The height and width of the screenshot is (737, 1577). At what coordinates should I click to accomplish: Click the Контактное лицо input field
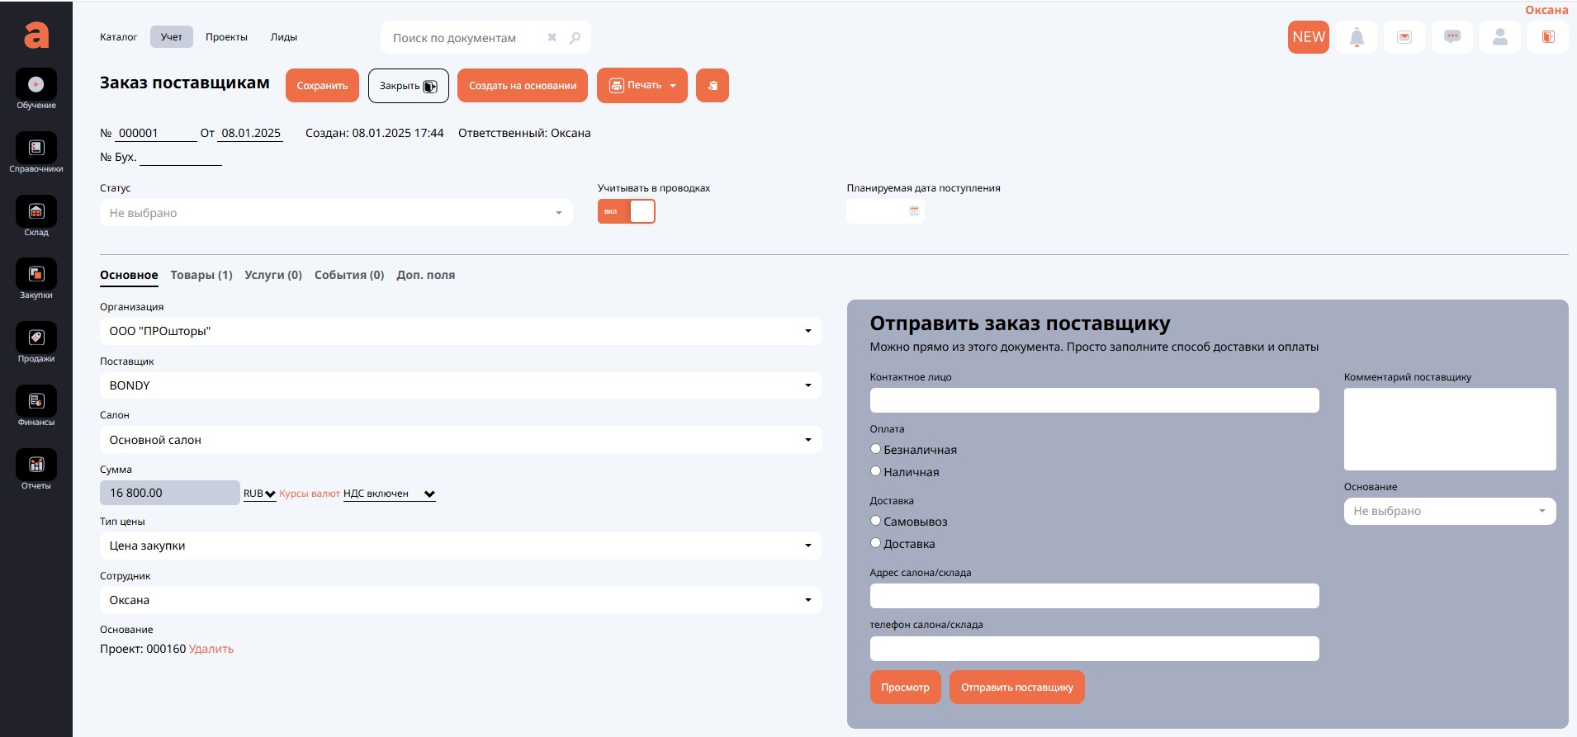(1094, 400)
